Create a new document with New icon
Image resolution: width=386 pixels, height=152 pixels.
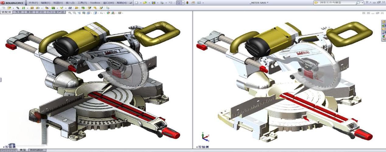[137, 3]
